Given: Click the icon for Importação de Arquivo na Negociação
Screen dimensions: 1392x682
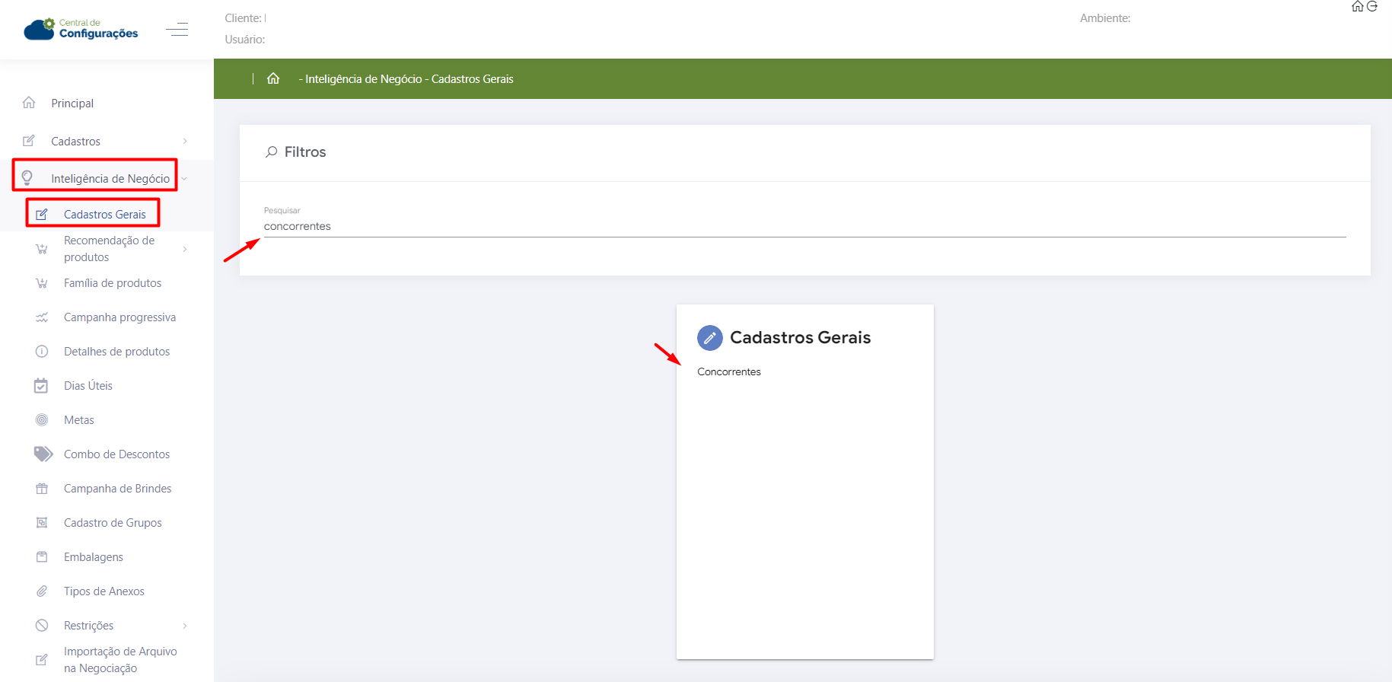Looking at the screenshot, I should click(x=42, y=660).
